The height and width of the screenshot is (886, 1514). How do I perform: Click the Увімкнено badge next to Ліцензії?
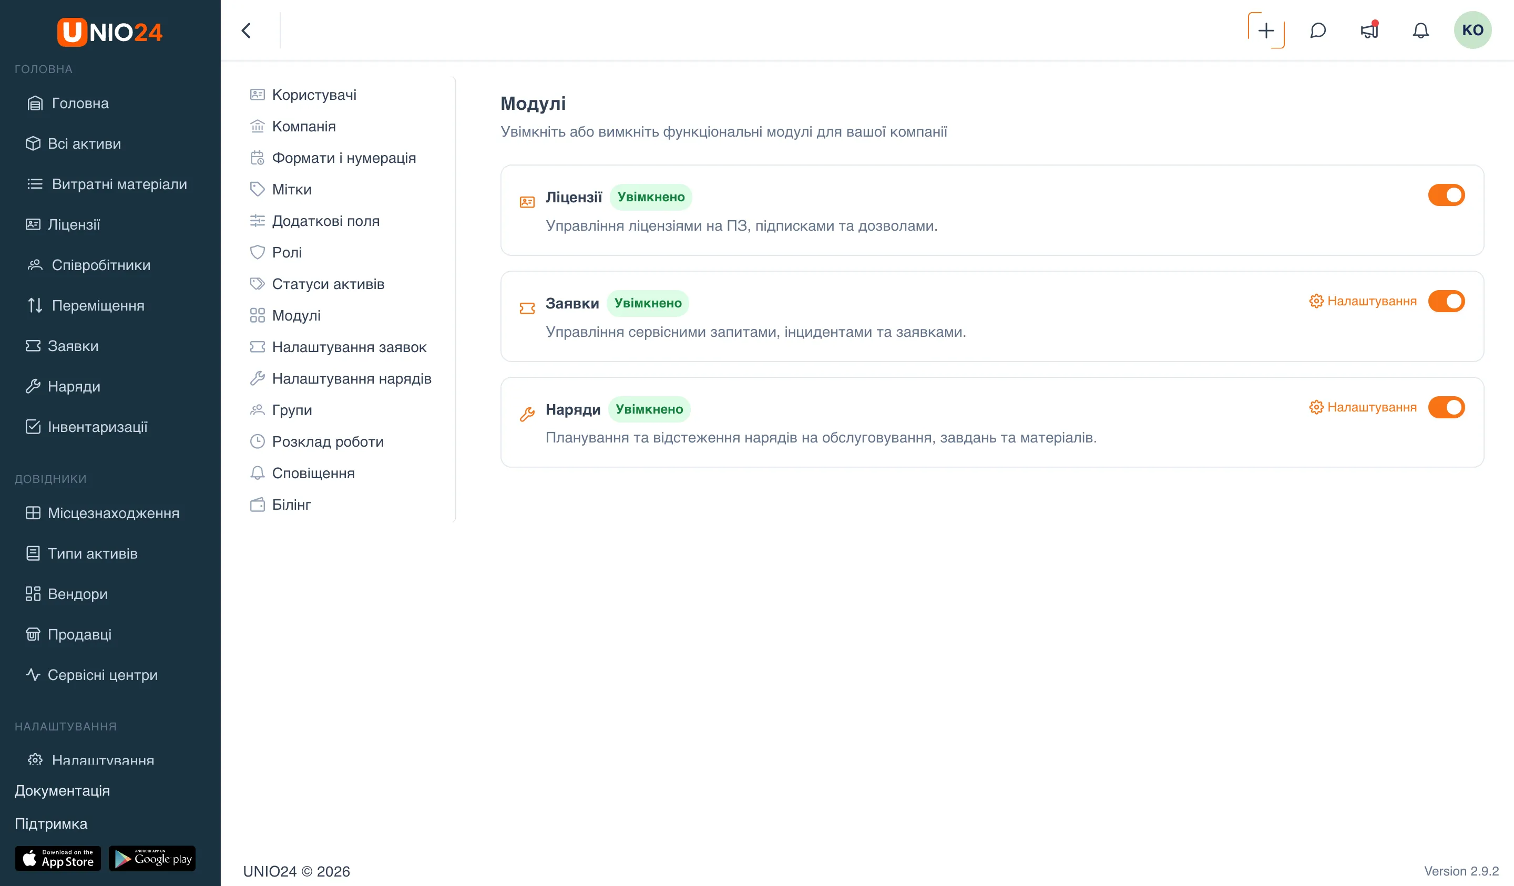pos(651,197)
